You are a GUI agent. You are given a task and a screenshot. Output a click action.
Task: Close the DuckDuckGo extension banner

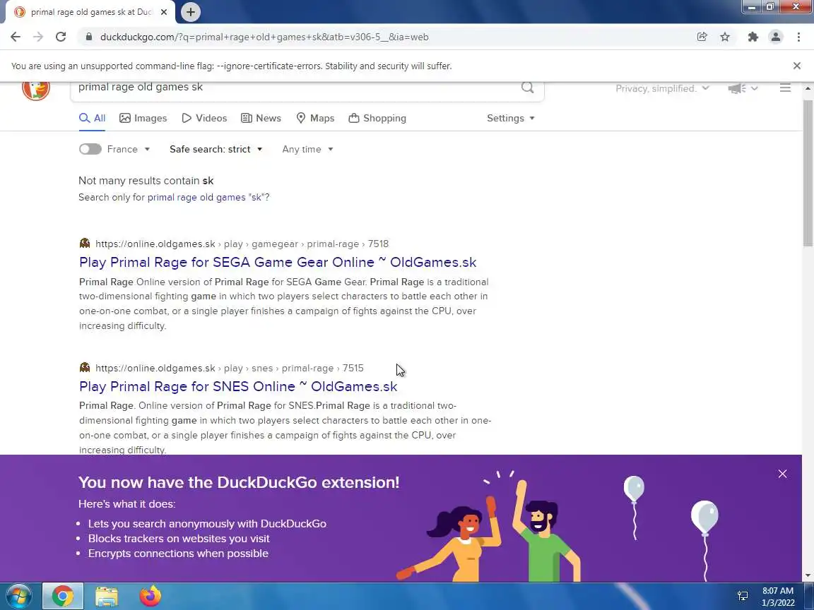pos(782,474)
